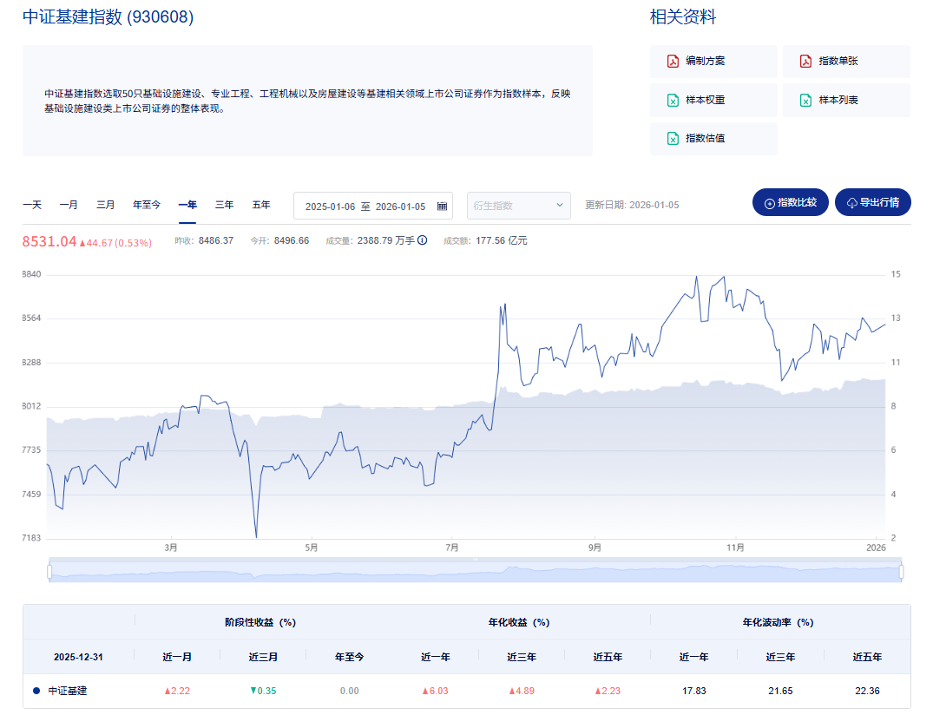
Task: Select the 三年 time range tab
Action: (224, 205)
